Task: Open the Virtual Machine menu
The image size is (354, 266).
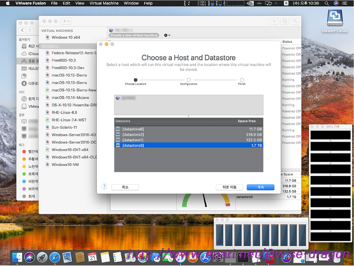Action: 104,3
